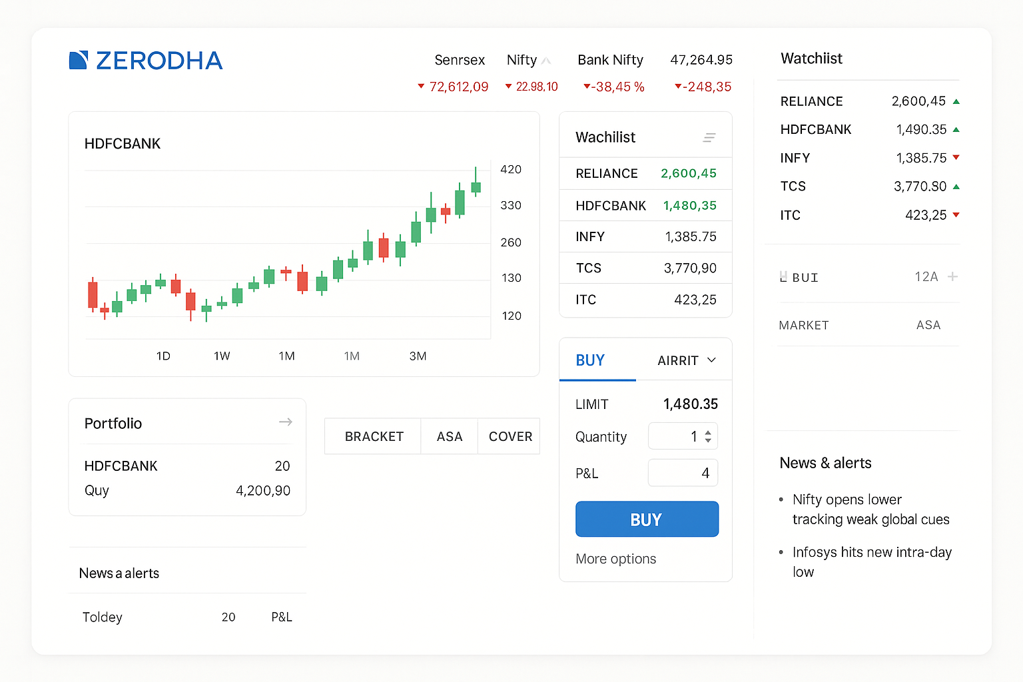Open the HDFCBANK holding in Portfolio
Screen dimensions: 1023x682
[x=187, y=466]
